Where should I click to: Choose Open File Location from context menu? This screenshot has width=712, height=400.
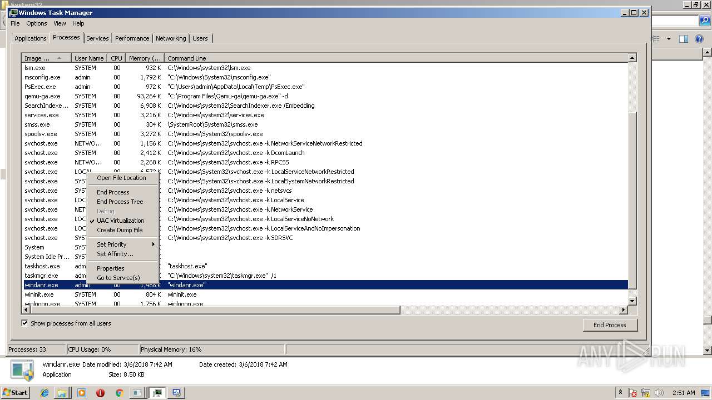(x=121, y=178)
